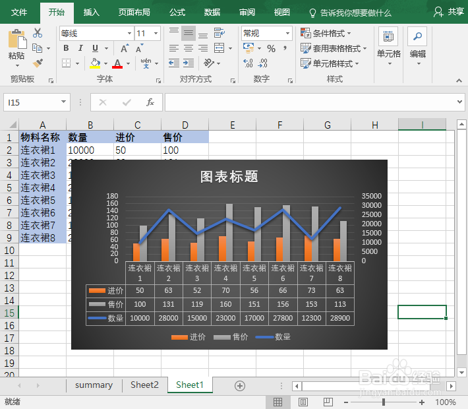Open 单元格样式 cell styles dropdown
Image resolution: width=468 pixels, height=409 pixels.
pos(330,63)
